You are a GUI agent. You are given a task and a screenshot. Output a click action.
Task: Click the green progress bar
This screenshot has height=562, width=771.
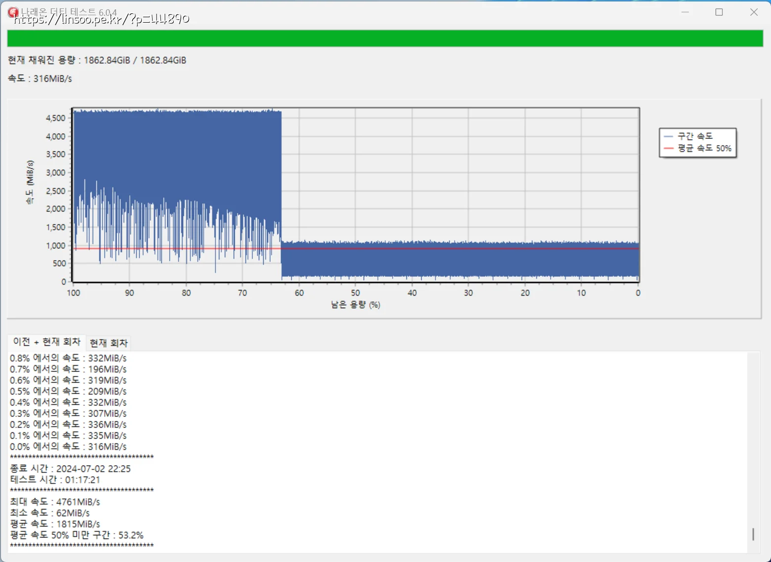[x=385, y=38]
